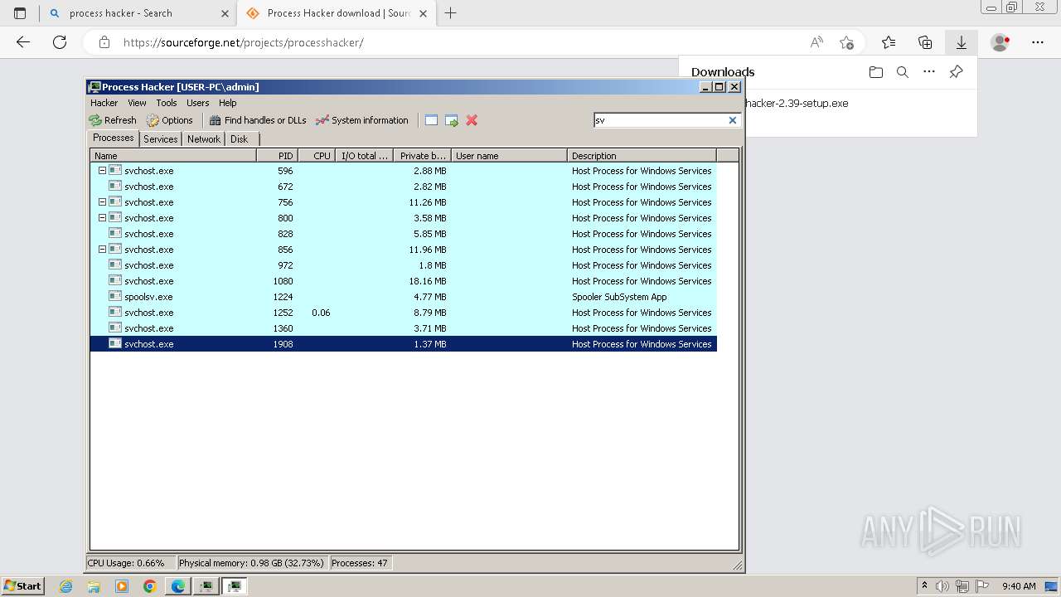Add this page to favorites star icon

(x=846, y=42)
